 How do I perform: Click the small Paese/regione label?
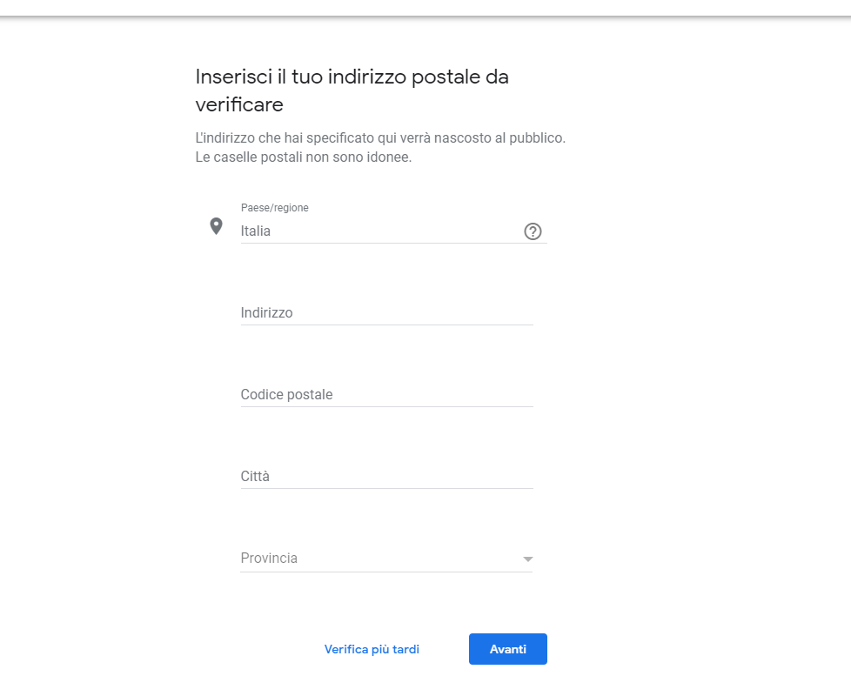point(274,208)
